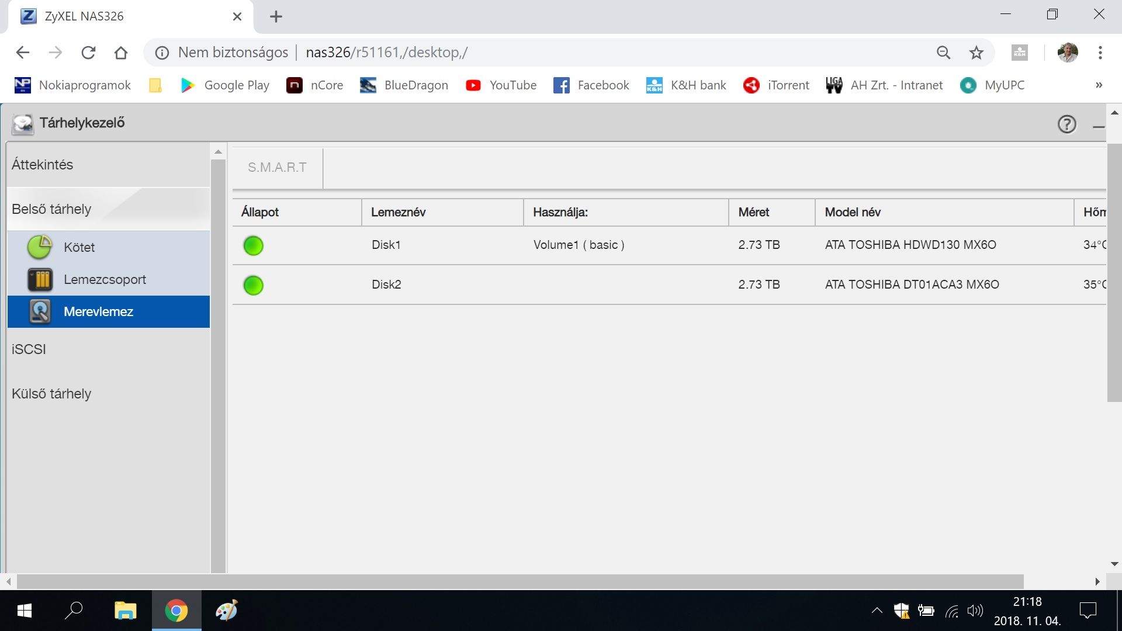Open the BlueDragon bookmark
Screen dimensions: 1122x631
click(404, 85)
